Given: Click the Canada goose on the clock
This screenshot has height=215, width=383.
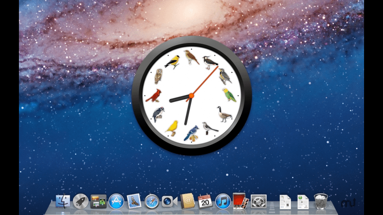Looking at the screenshot, I should pos(224,114).
